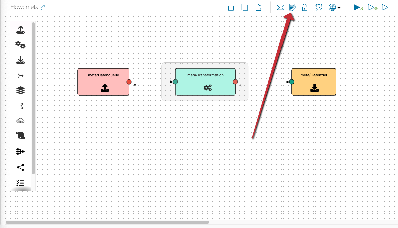Select the gears transformation palette icon

point(21,45)
